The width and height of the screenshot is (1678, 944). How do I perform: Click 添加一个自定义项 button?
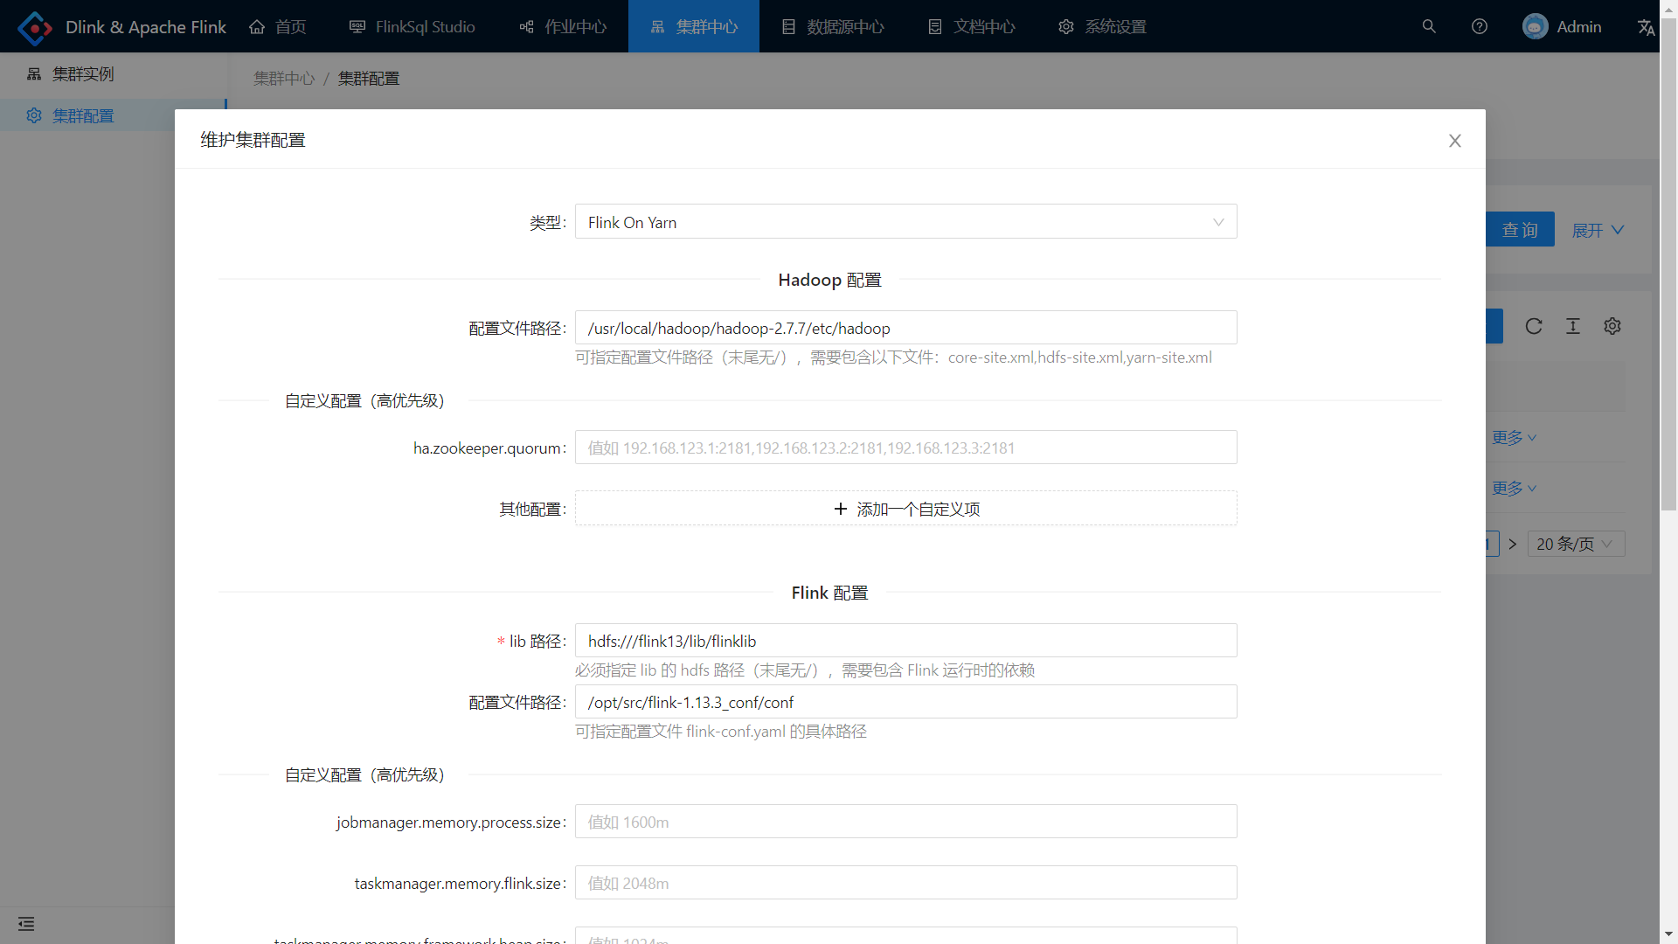(x=905, y=509)
